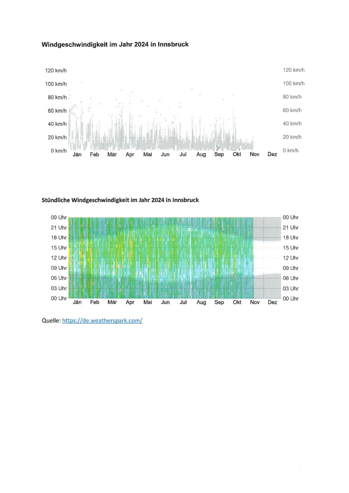
Task: Click the left chevron on the hourly heatmap chart
Action: 73,258
